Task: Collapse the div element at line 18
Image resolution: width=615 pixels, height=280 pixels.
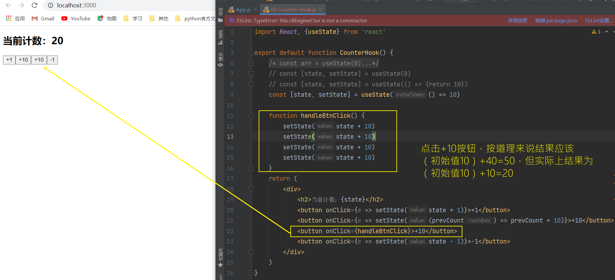Action: (x=251, y=189)
